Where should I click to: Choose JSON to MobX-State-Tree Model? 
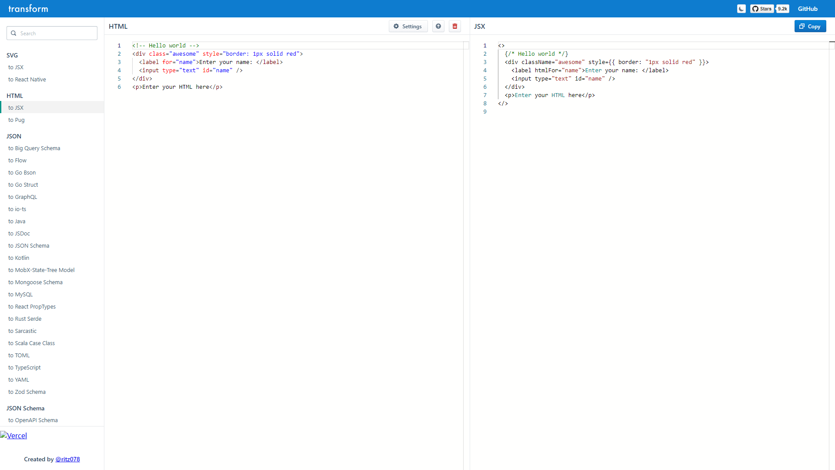pos(52,270)
